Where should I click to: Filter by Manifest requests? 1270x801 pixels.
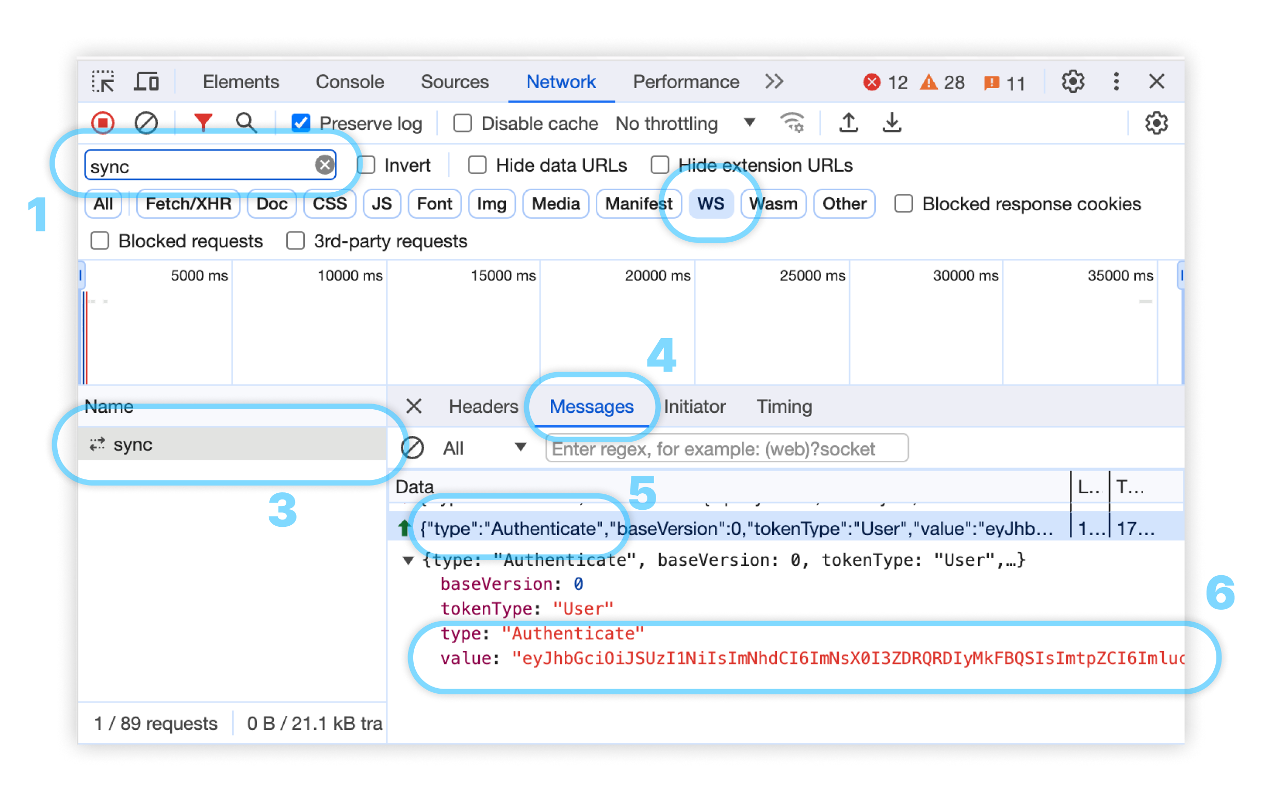click(x=638, y=204)
